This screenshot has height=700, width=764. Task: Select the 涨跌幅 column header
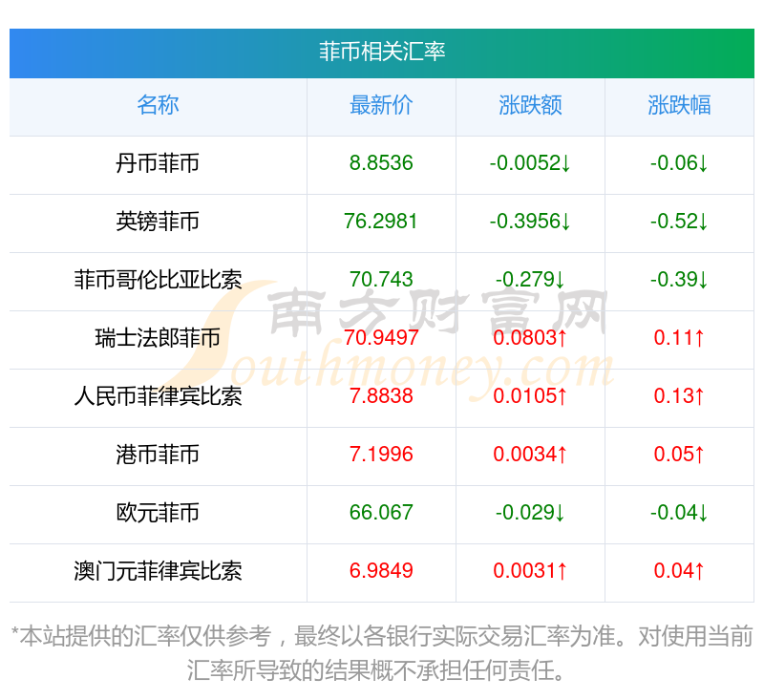(679, 105)
